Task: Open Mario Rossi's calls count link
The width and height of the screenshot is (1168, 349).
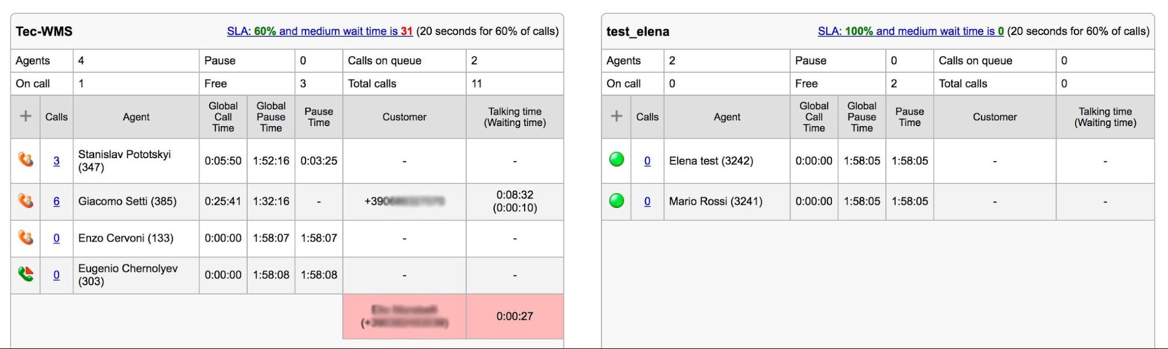Action: pyautogui.click(x=647, y=201)
